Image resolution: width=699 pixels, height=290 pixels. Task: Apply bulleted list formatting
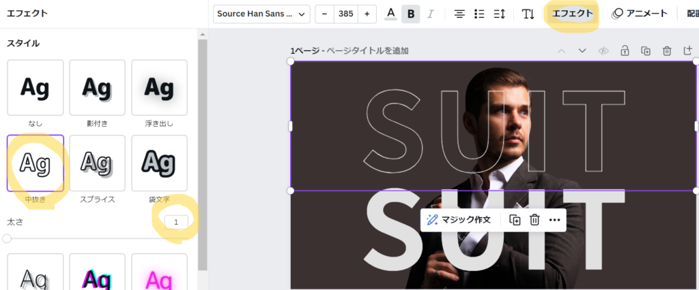[x=479, y=14]
